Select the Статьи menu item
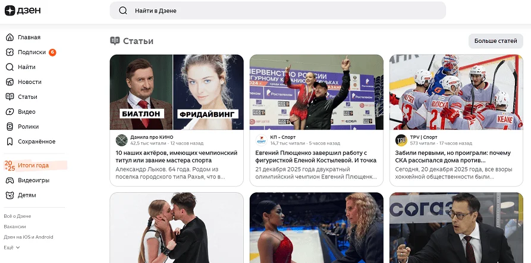531x263 pixels. pos(27,97)
